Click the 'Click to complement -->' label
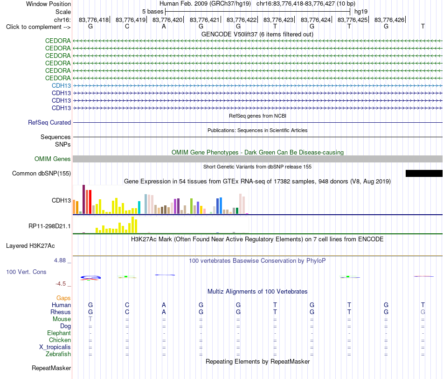Screen dimensions: 443x379 pyautogui.click(x=38, y=27)
